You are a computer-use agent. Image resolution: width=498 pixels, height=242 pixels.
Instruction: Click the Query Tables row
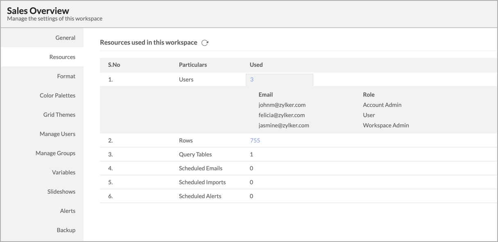195,154
